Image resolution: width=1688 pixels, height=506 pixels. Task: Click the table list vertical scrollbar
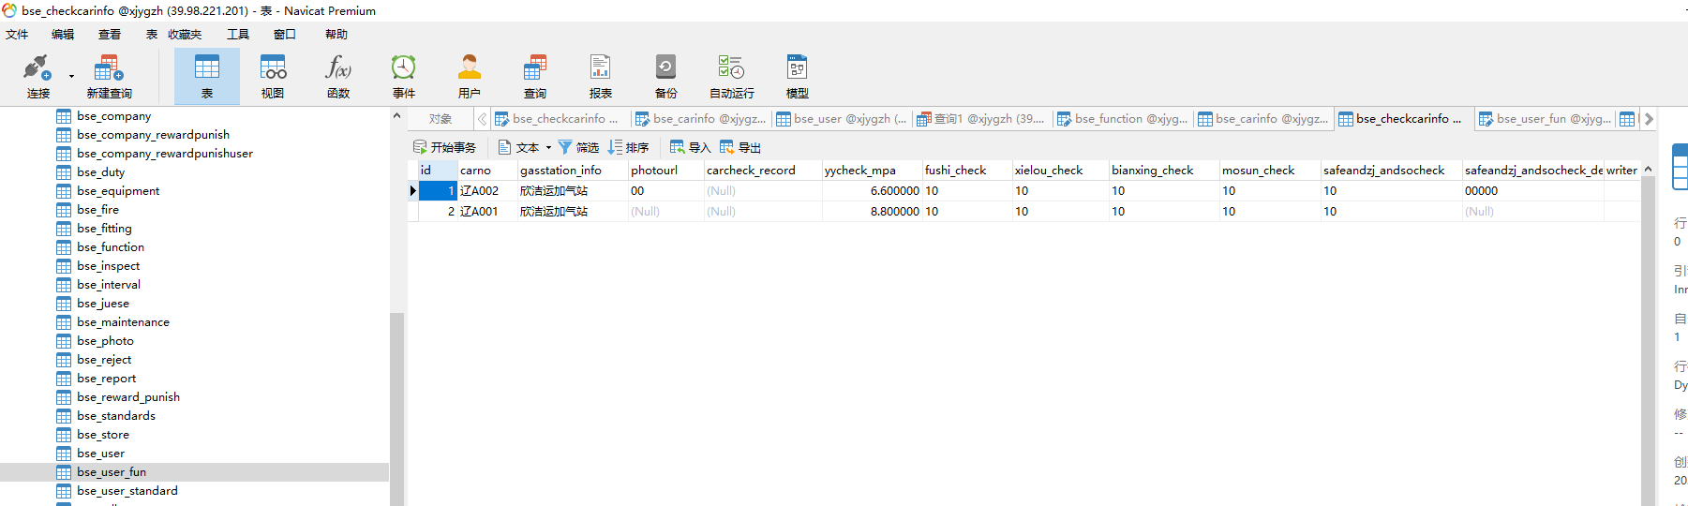396,403
